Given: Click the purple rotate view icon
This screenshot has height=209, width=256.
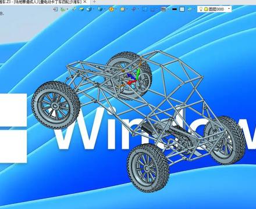Looking at the screenshot, I should [x=134, y=9].
